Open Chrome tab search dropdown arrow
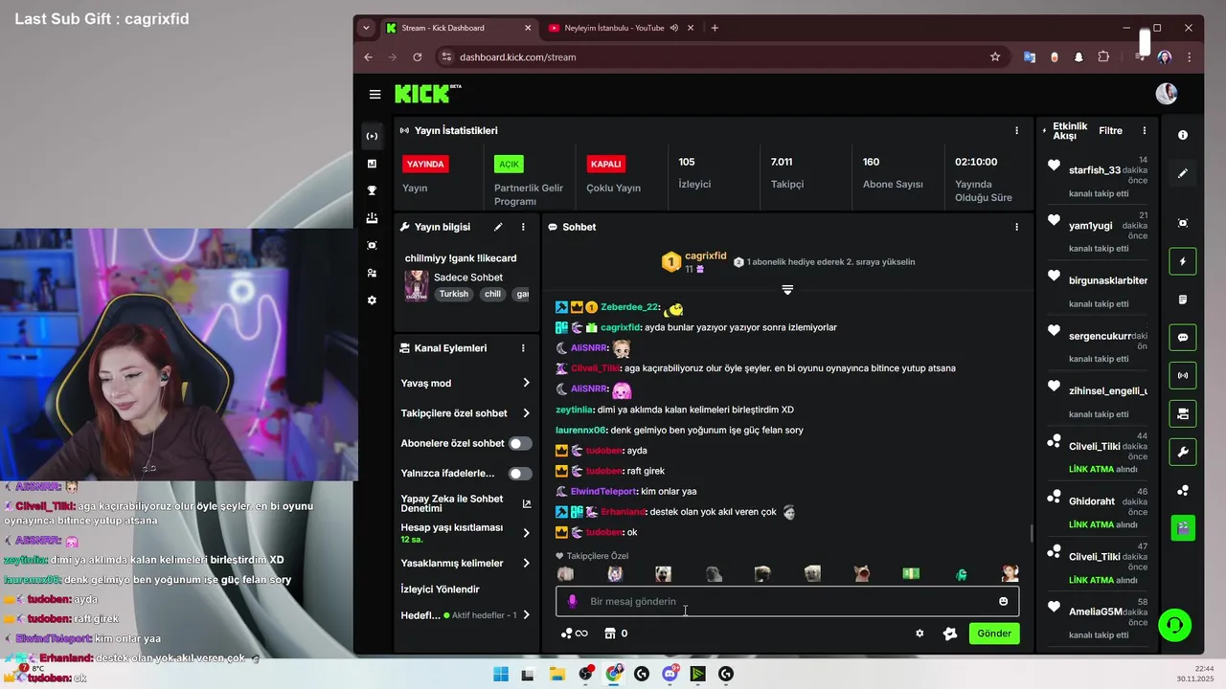Image resolution: width=1226 pixels, height=689 pixels. tap(366, 28)
